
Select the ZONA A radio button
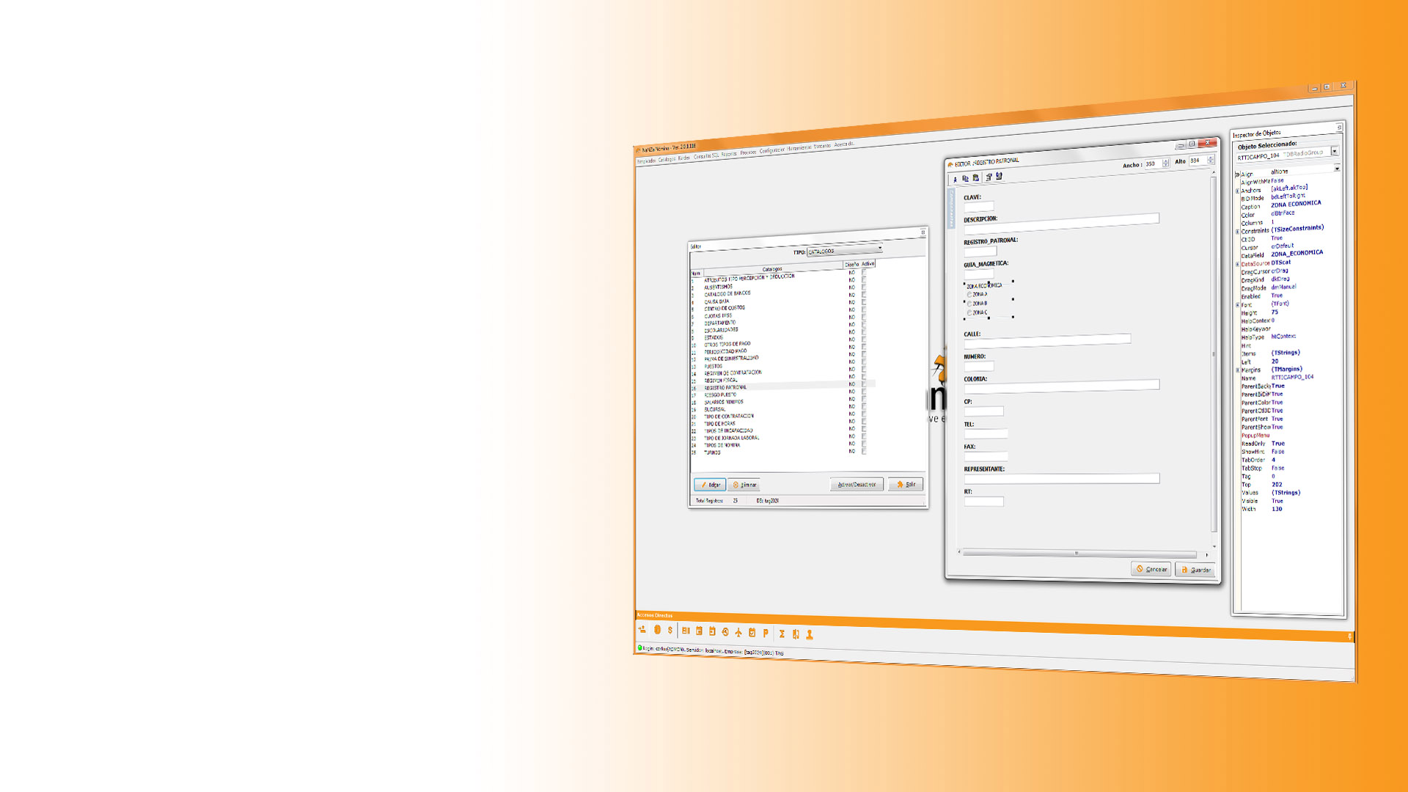point(969,295)
